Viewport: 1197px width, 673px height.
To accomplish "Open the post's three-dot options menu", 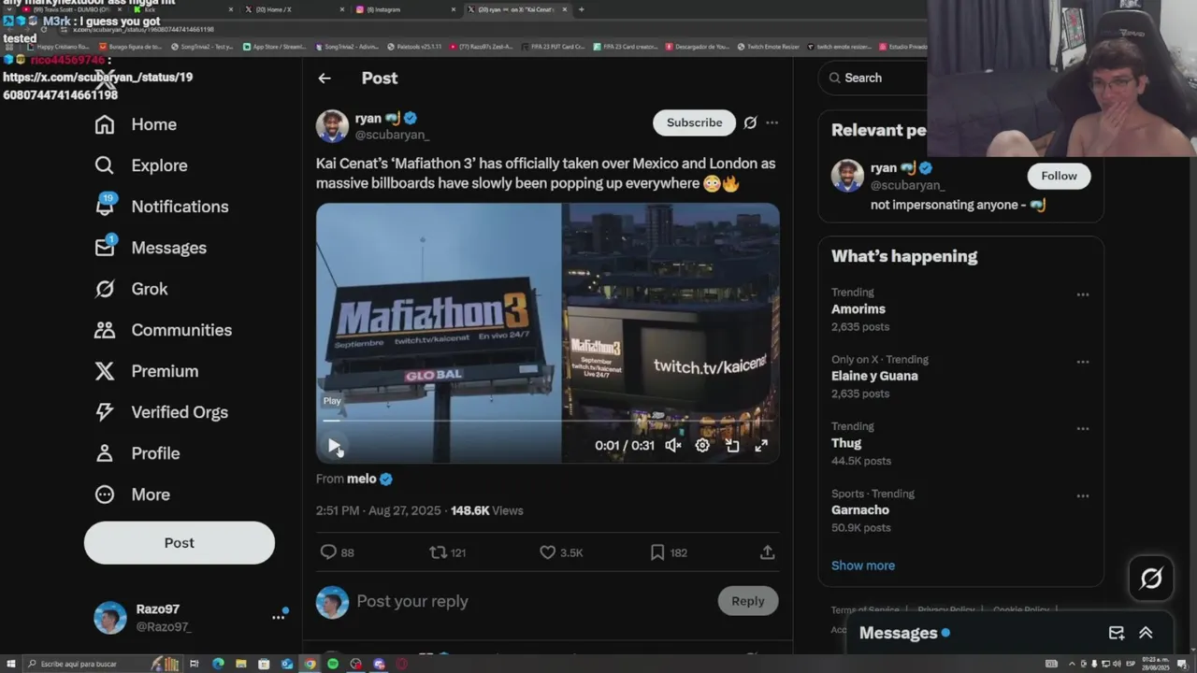I will 772,122.
